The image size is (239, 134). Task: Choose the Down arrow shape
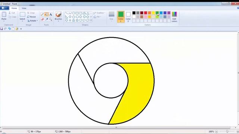click(66, 20)
